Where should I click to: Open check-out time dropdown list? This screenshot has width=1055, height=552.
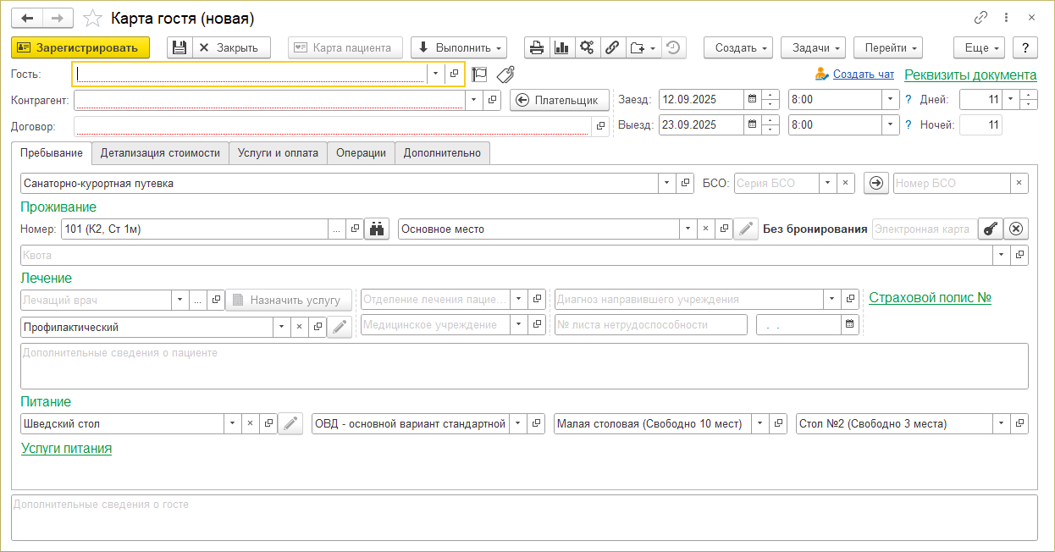click(x=889, y=125)
